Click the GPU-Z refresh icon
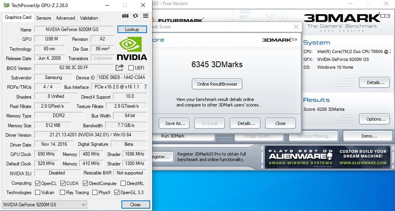The width and height of the screenshot is (395, 211). pos(136,16)
